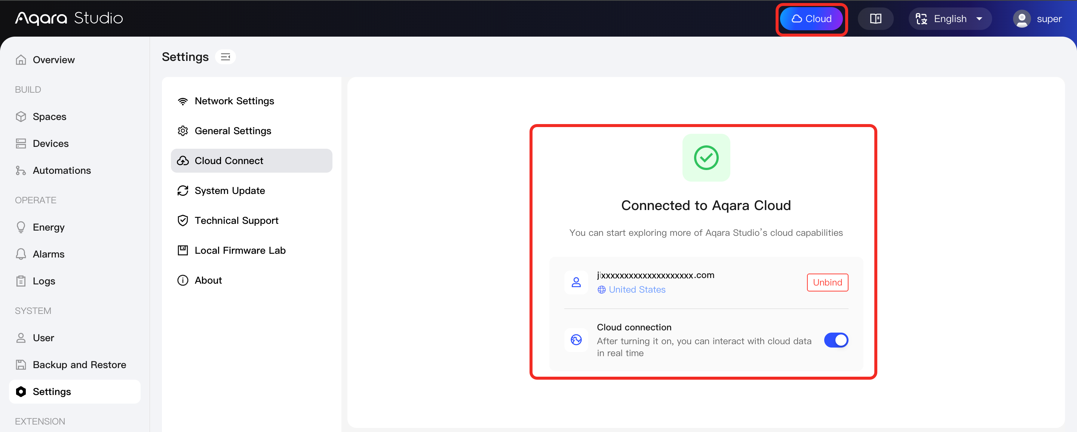
Task: Click the account person icon beside the email
Action: pyautogui.click(x=576, y=283)
